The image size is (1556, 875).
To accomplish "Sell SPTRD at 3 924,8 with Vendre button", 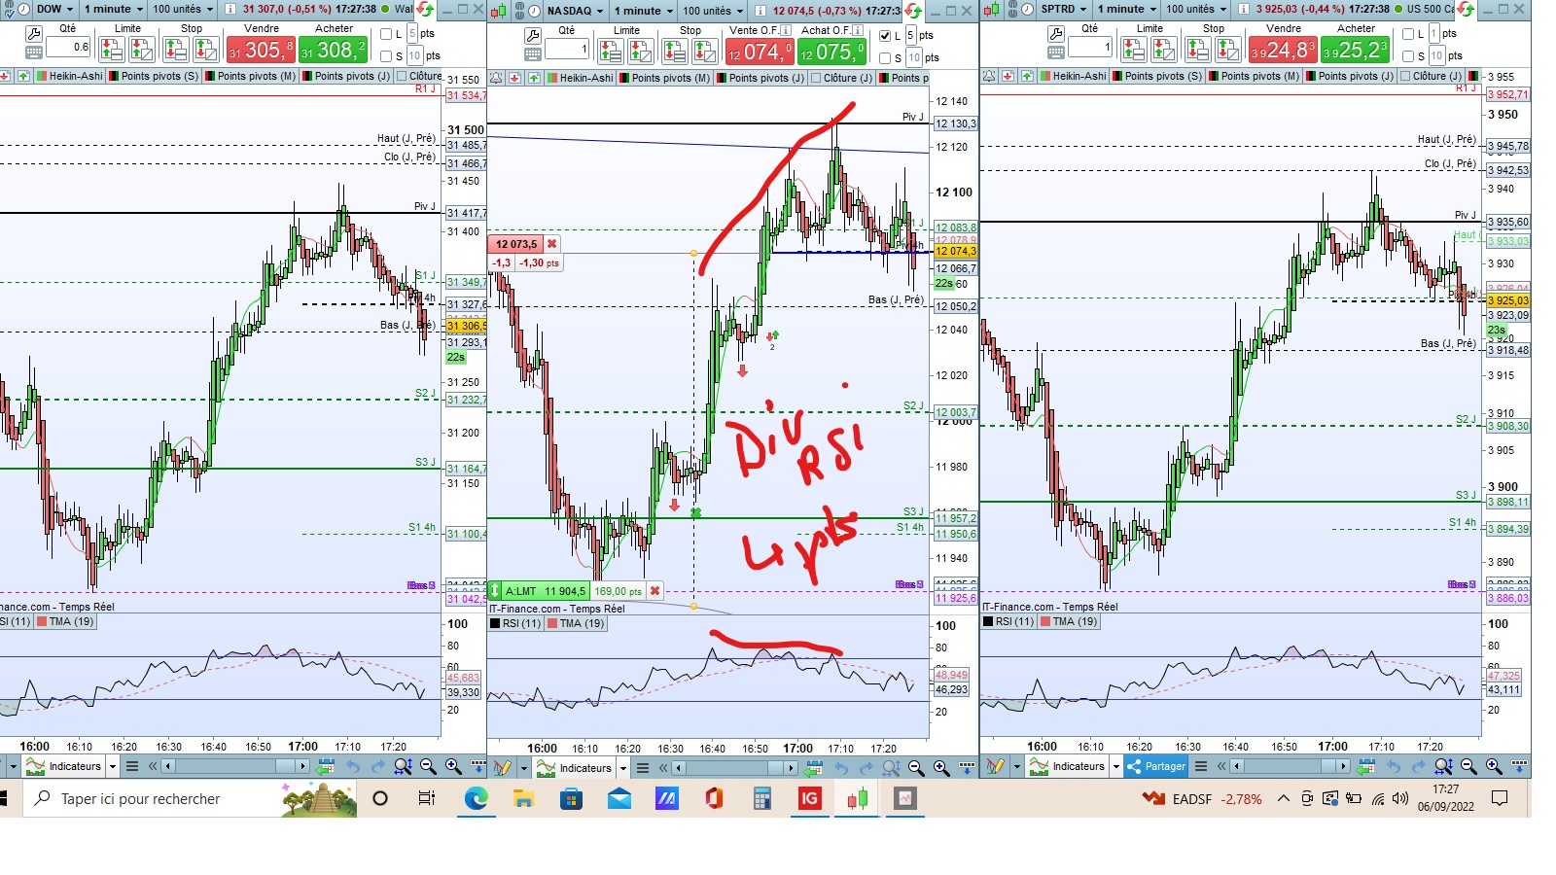I will [x=1284, y=50].
